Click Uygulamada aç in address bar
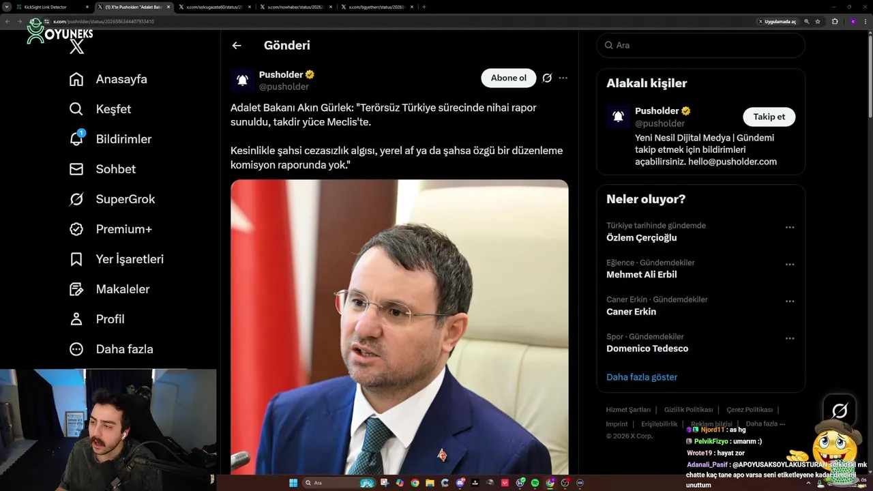The height and width of the screenshot is (491, 873). (x=777, y=21)
